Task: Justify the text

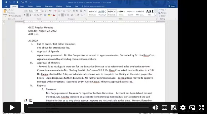Action: pyautogui.click(x=68, y=15)
